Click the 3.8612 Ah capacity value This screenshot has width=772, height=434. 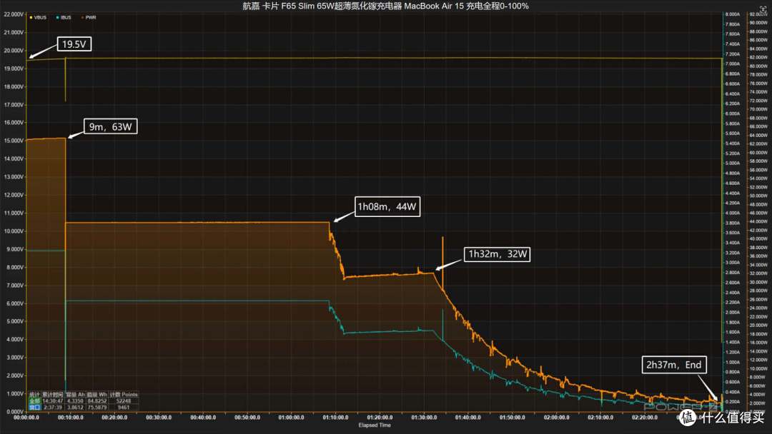point(75,407)
